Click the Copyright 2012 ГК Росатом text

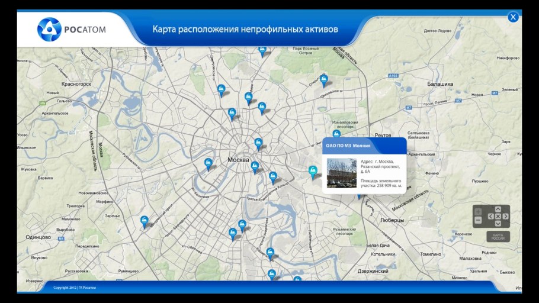(x=75, y=288)
